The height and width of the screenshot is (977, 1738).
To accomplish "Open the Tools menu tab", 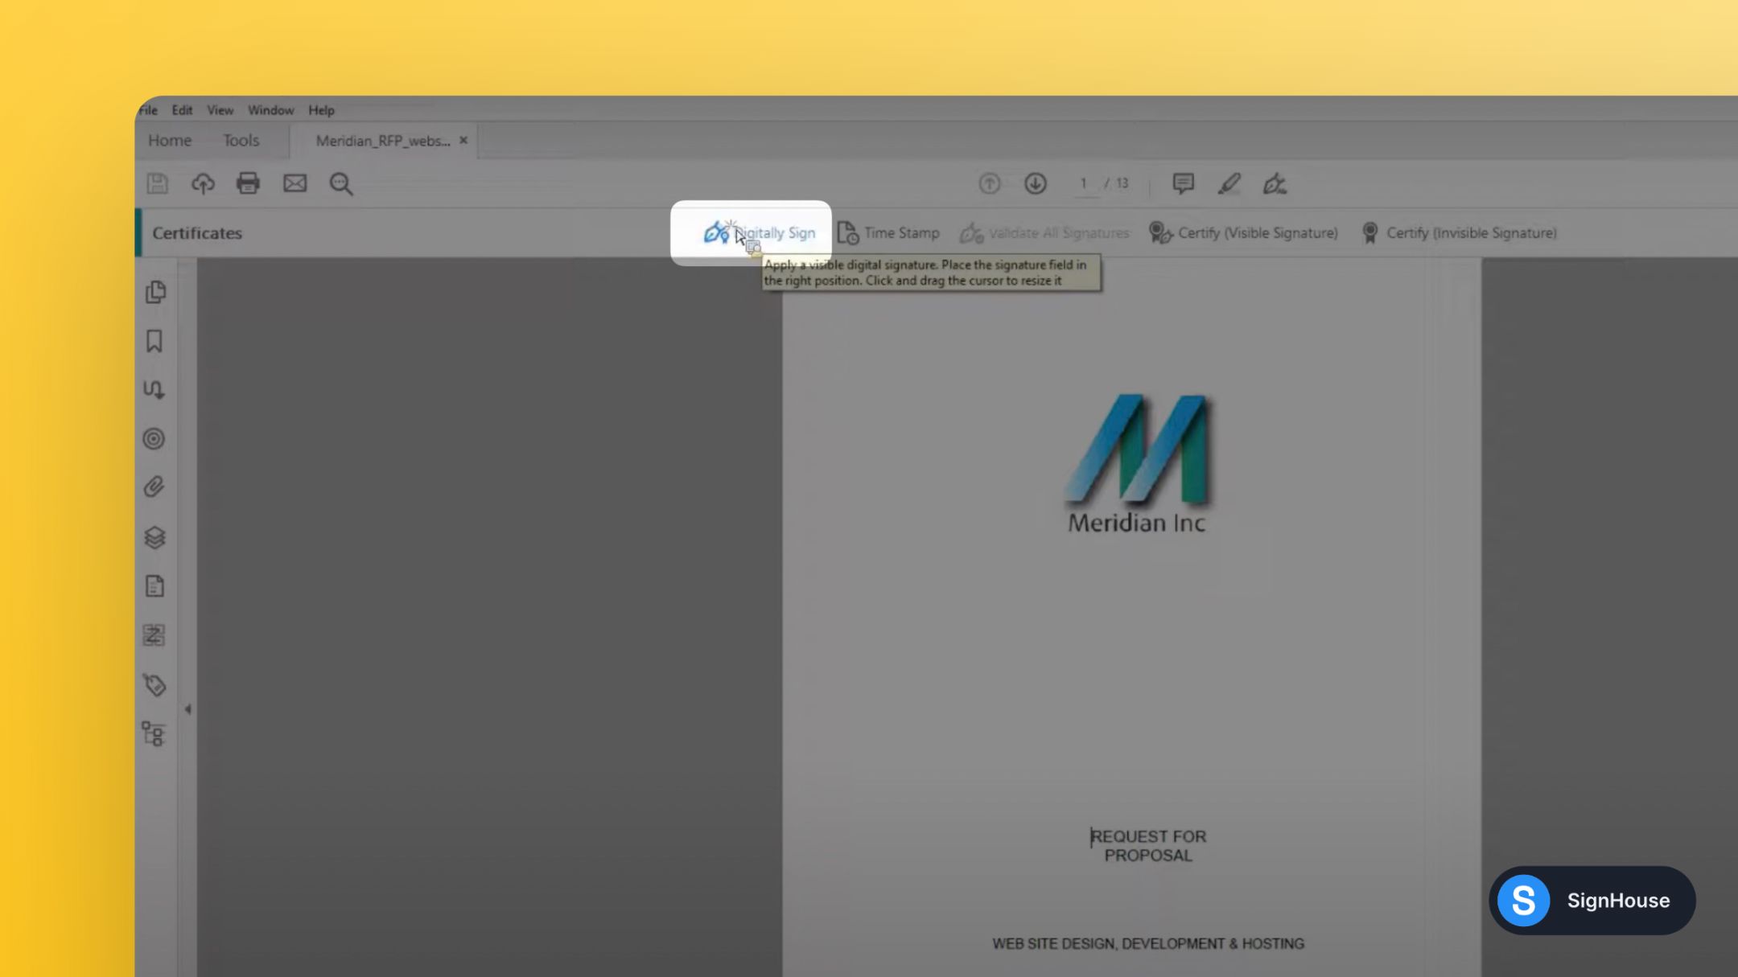I will [240, 141].
